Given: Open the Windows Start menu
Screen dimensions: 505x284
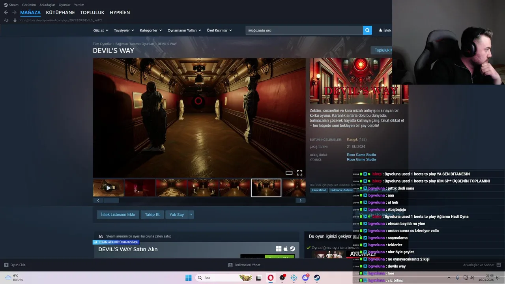Looking at the screenshot, I should tap(189, 278).
